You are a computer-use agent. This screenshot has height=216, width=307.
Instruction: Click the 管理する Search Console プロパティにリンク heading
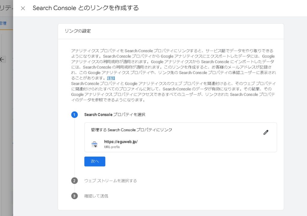tap(132, 130)
